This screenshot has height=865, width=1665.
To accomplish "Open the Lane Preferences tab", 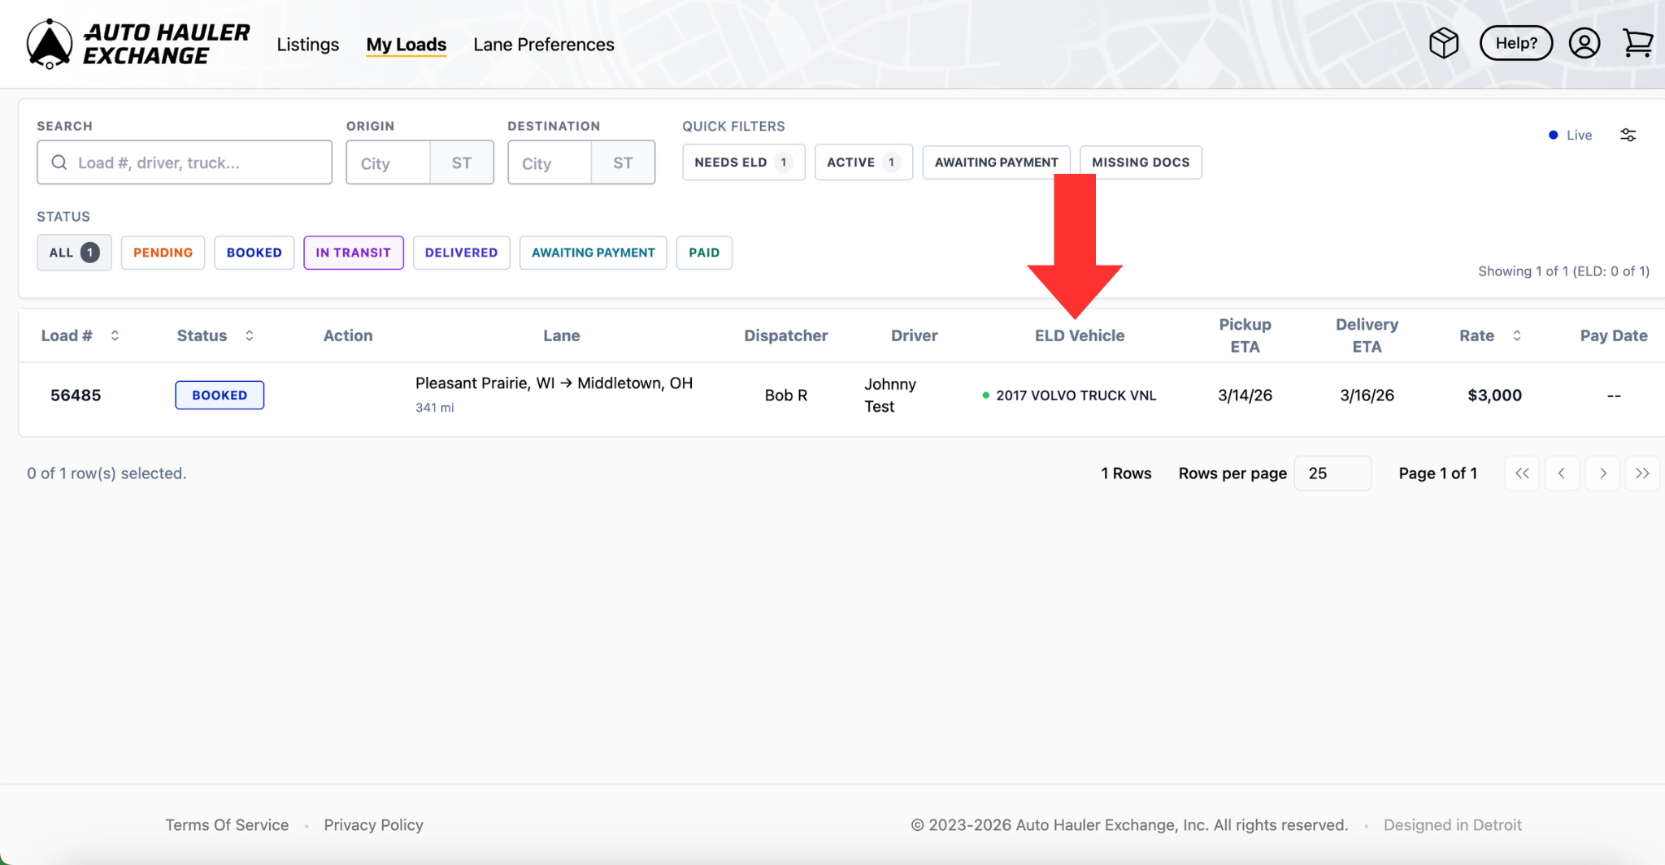I will tap(543, 45).
